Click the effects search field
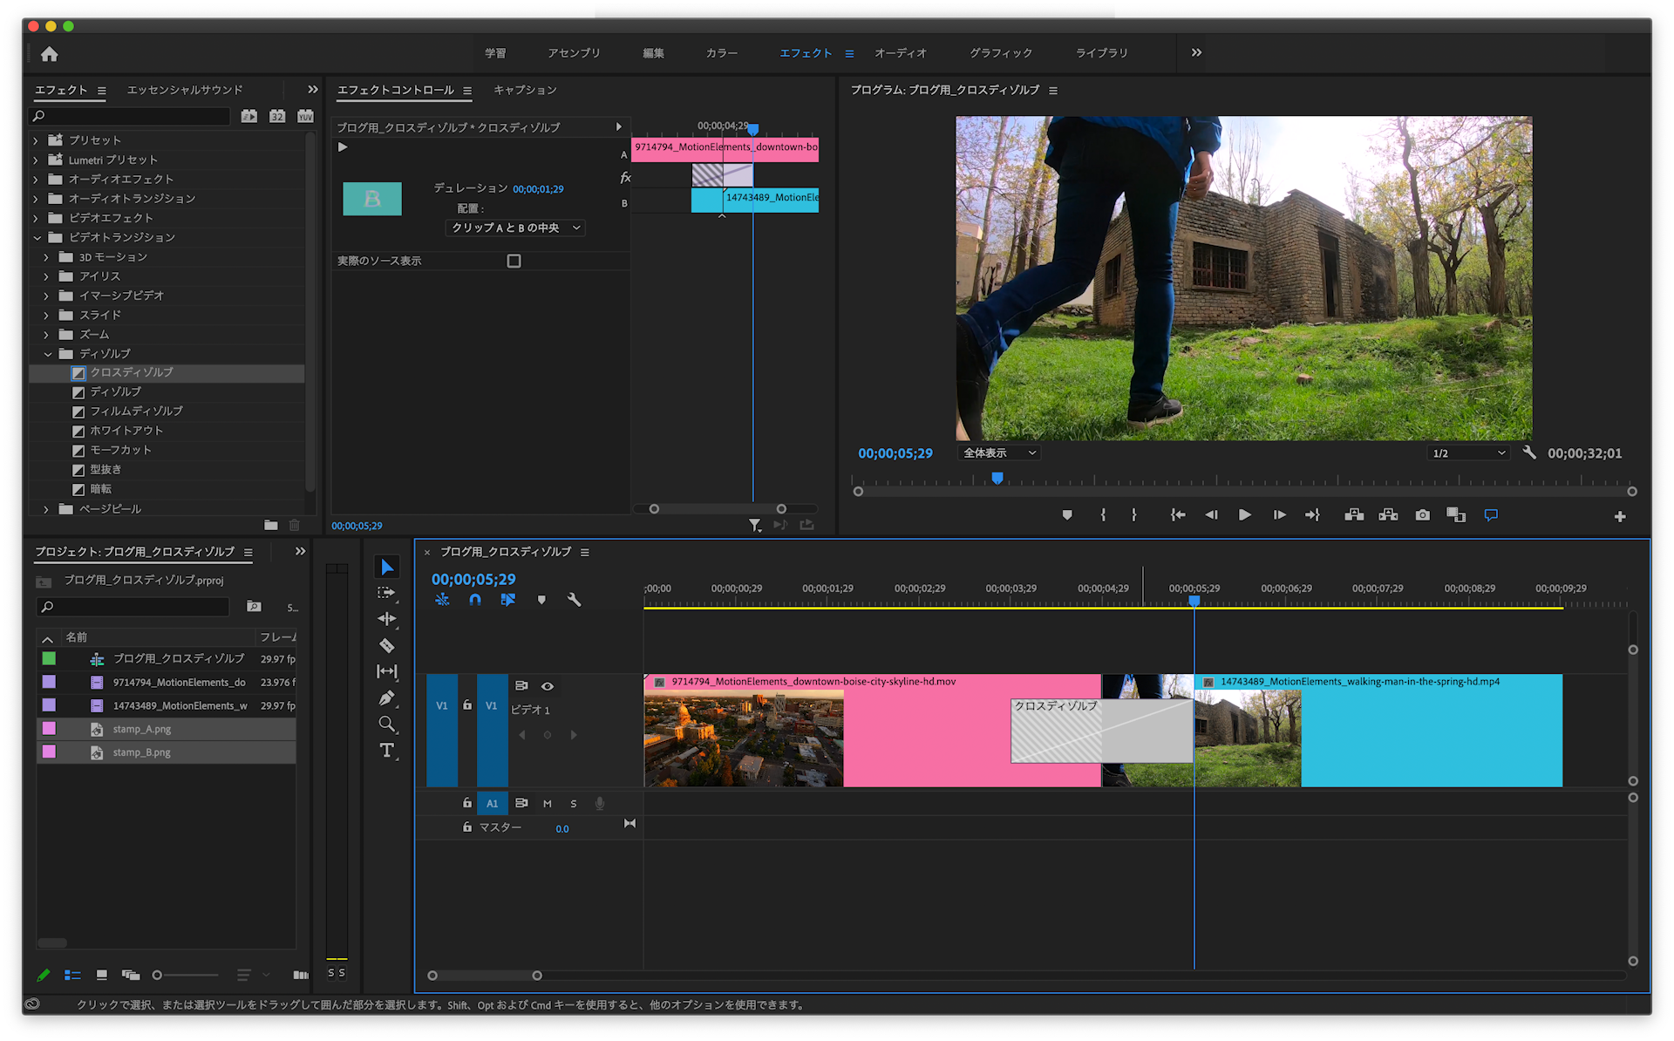Image resolution: width=1674 pixels, height=1041 pixels. pos(131,116)
